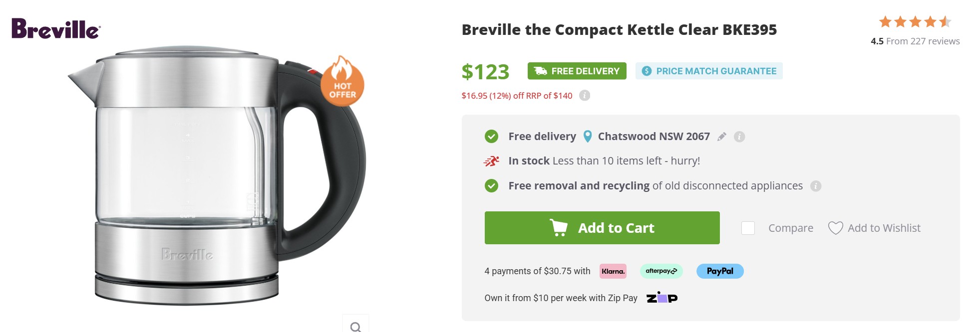Click the info icon beside Chatswood postcode

(739, 137)
